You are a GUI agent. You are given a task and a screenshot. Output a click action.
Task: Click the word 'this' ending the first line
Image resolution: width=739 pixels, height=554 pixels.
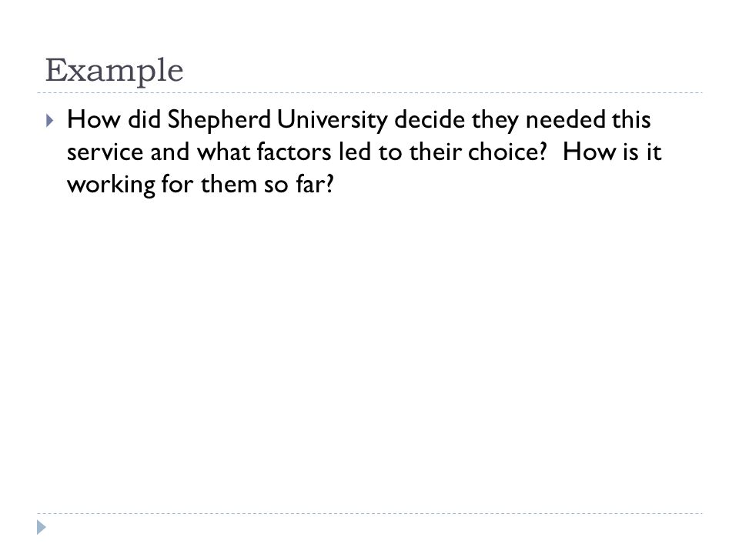631,120
